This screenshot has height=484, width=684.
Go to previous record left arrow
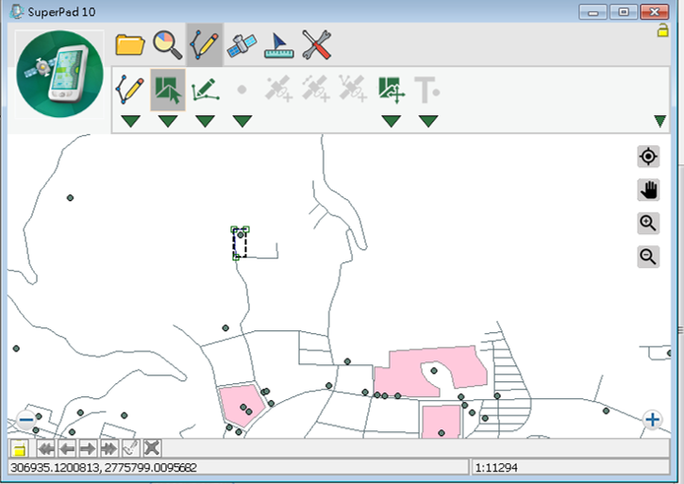click(x=67, y=448)
